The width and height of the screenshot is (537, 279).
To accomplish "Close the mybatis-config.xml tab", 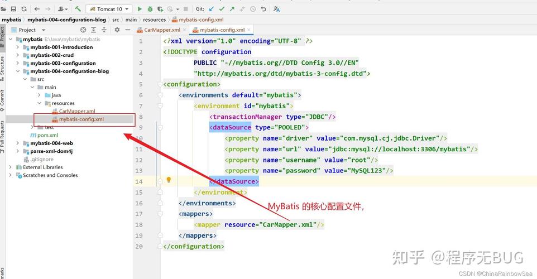I will click(249, 30).
